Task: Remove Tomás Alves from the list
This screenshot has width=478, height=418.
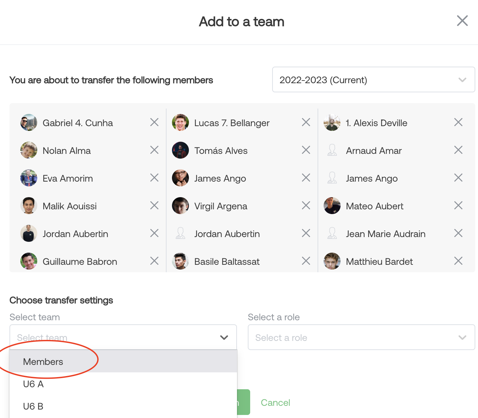Action: [306, 150]
